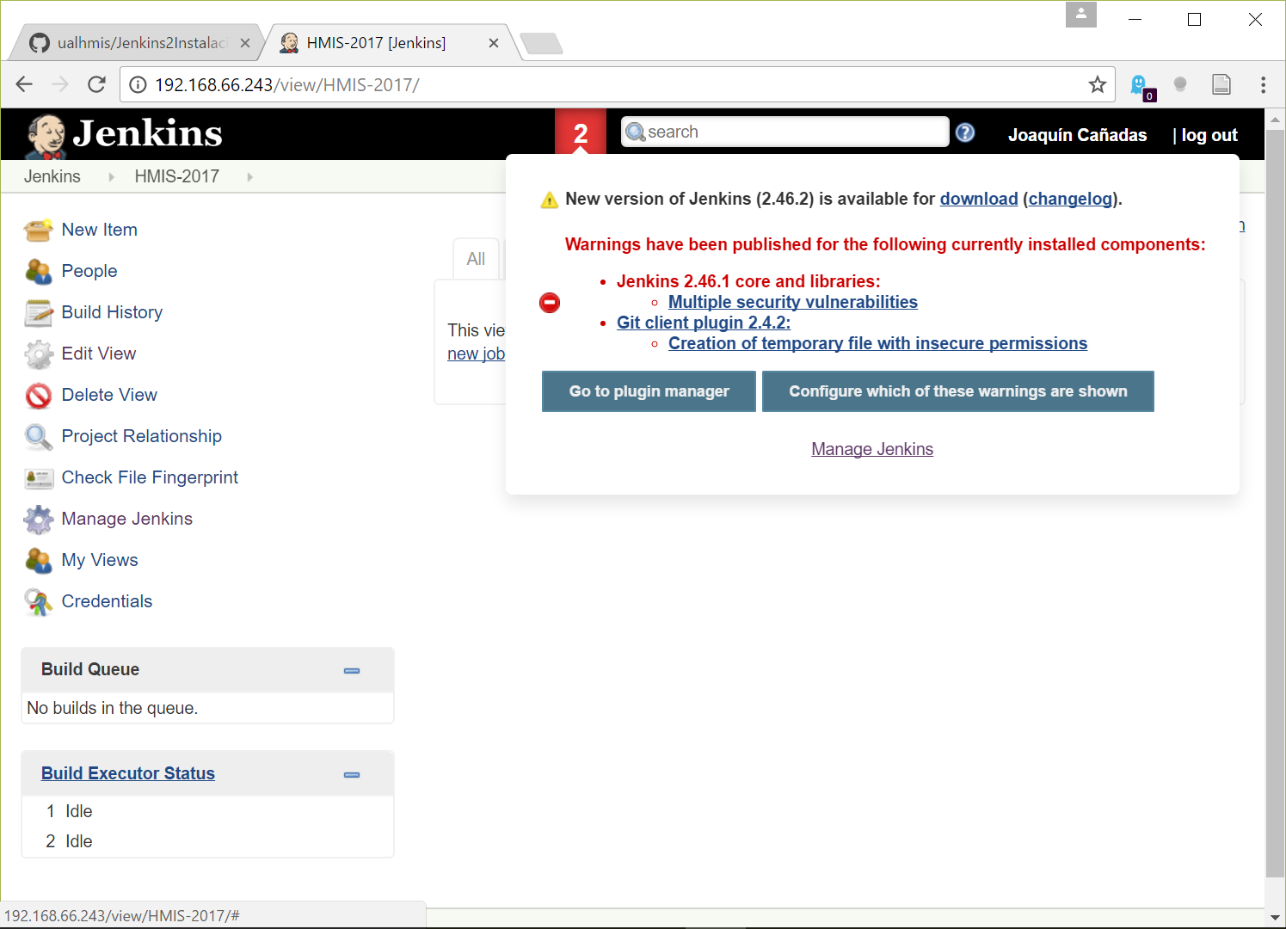This screenshot has height=929, width=1286.
Task: Open Joaquín Cañadas user profile
Action: [x=1077, y=135]
